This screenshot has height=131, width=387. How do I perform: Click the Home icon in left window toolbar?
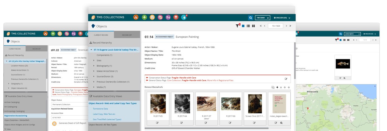pyautogui.click(x=45, y=34)
